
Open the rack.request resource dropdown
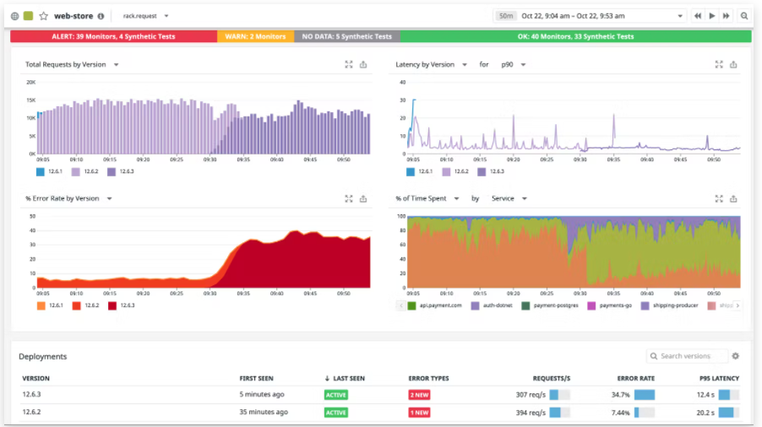point(145,16)
